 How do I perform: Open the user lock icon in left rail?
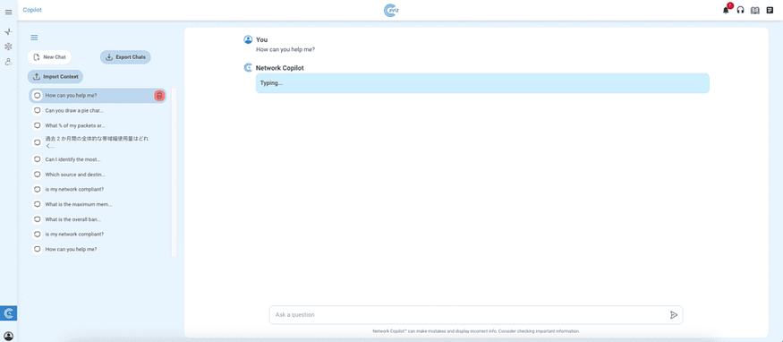pyautogui.click(x=8, y=62)
